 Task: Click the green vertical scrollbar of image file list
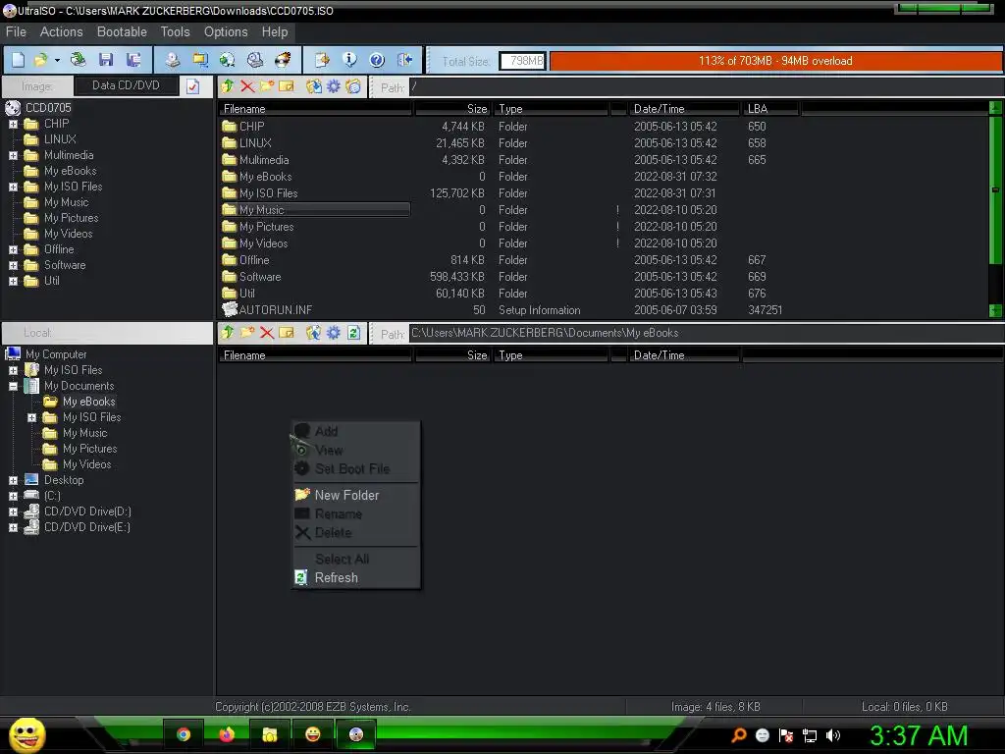tap(995, 189)
